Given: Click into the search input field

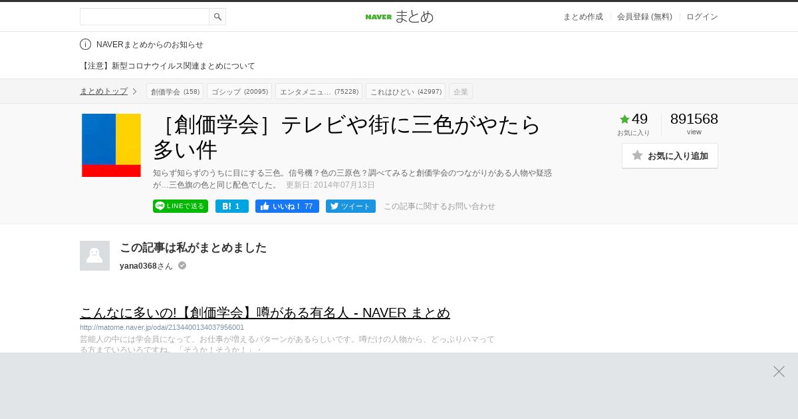Looking at the screenshot, I should (x=144, y=17).
